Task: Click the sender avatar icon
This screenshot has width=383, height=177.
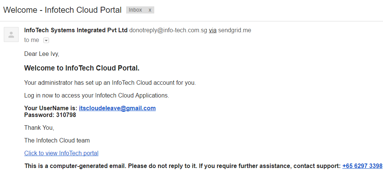Action: tap(11, 34)
